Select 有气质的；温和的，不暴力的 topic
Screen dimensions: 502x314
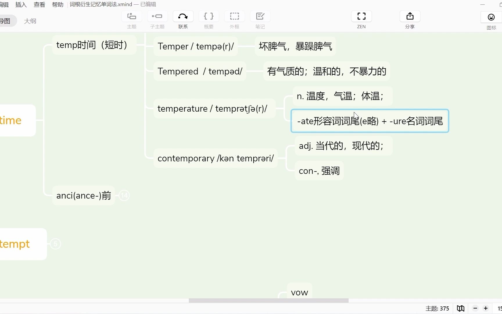pos(327,71)
